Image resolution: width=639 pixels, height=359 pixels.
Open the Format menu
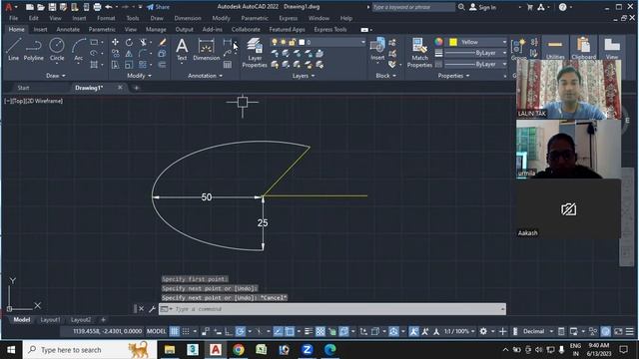pos(106,18)
